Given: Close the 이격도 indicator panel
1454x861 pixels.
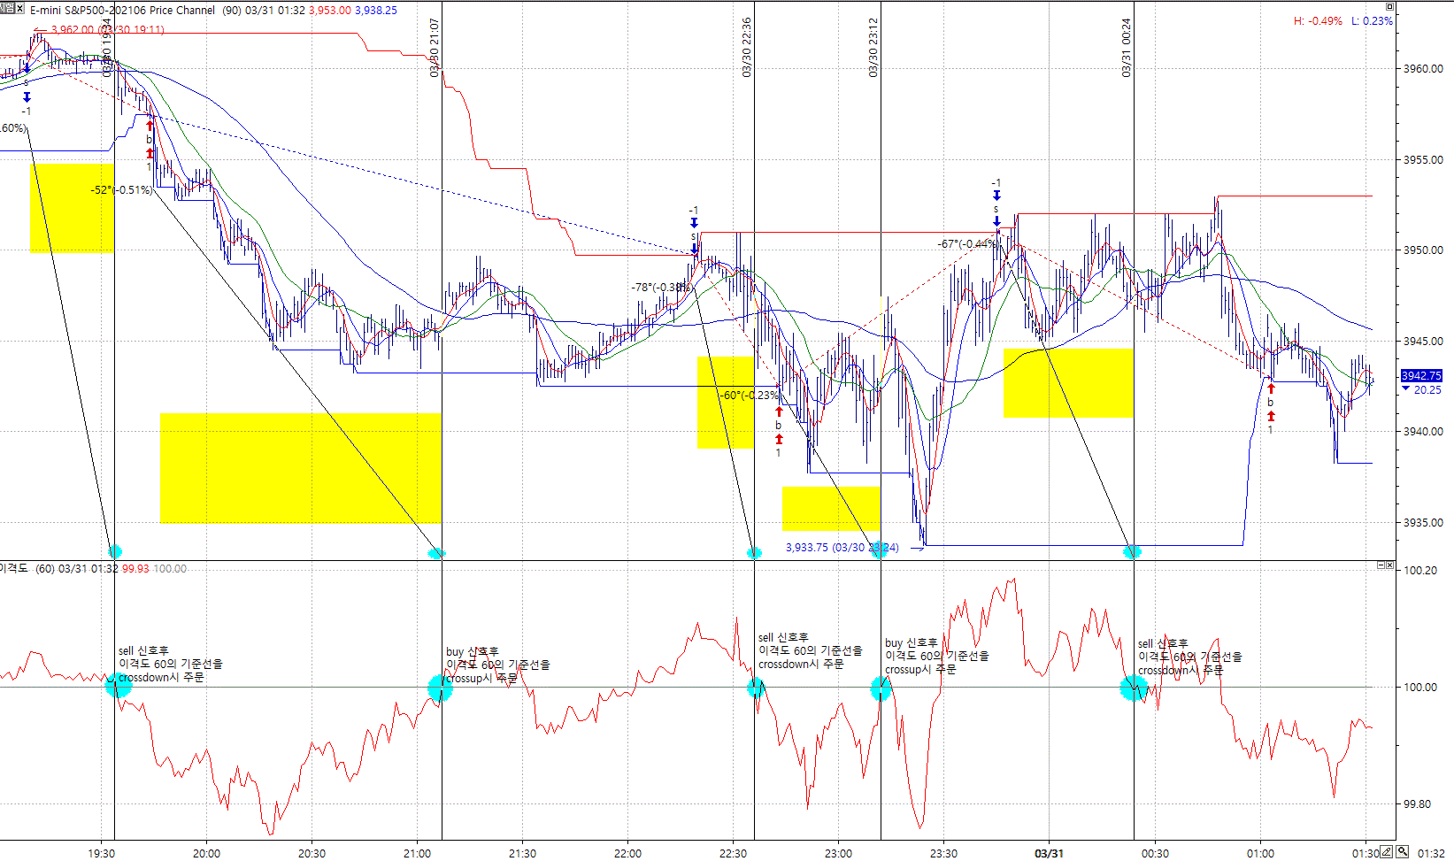Looking at the screenshot, I should 1390,565.
